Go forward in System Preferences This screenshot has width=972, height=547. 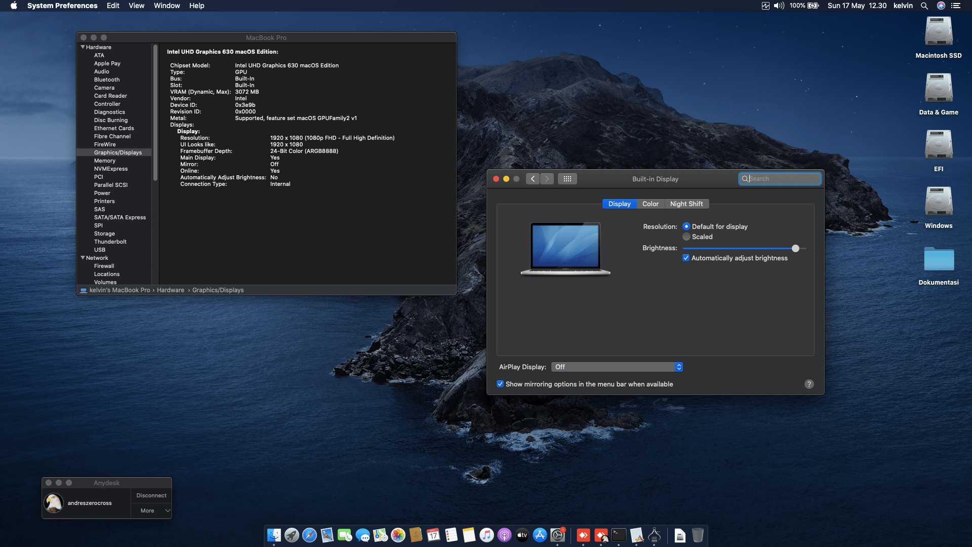(547, 179)
